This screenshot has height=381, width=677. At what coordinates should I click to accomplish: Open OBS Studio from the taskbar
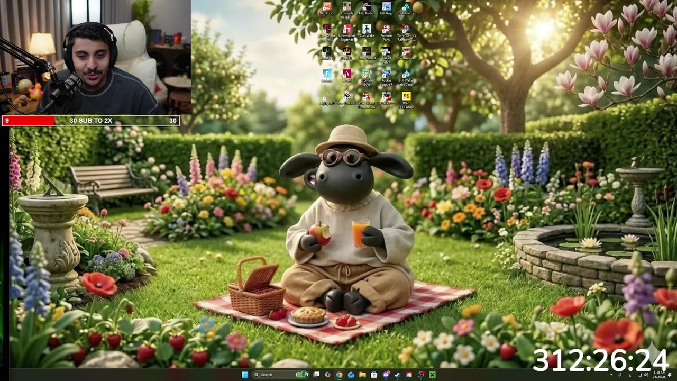420,375
